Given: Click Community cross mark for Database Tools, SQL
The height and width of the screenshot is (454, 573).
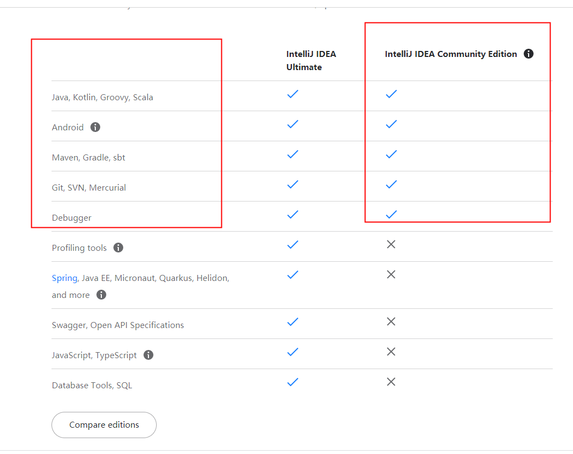Looking at the screenshot, I should [391, 382].
